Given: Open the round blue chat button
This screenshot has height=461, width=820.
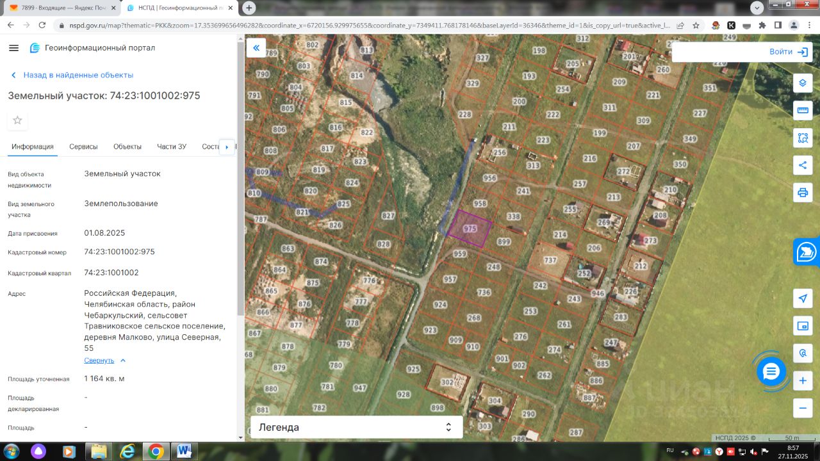Looking at the screenshot, I should (x=771, y=371).
